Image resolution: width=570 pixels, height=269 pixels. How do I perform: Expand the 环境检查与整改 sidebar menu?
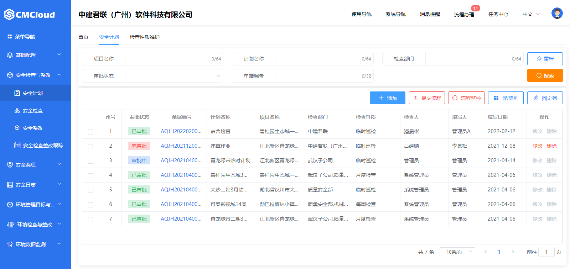pyautogui.click(x=59, y=224)
